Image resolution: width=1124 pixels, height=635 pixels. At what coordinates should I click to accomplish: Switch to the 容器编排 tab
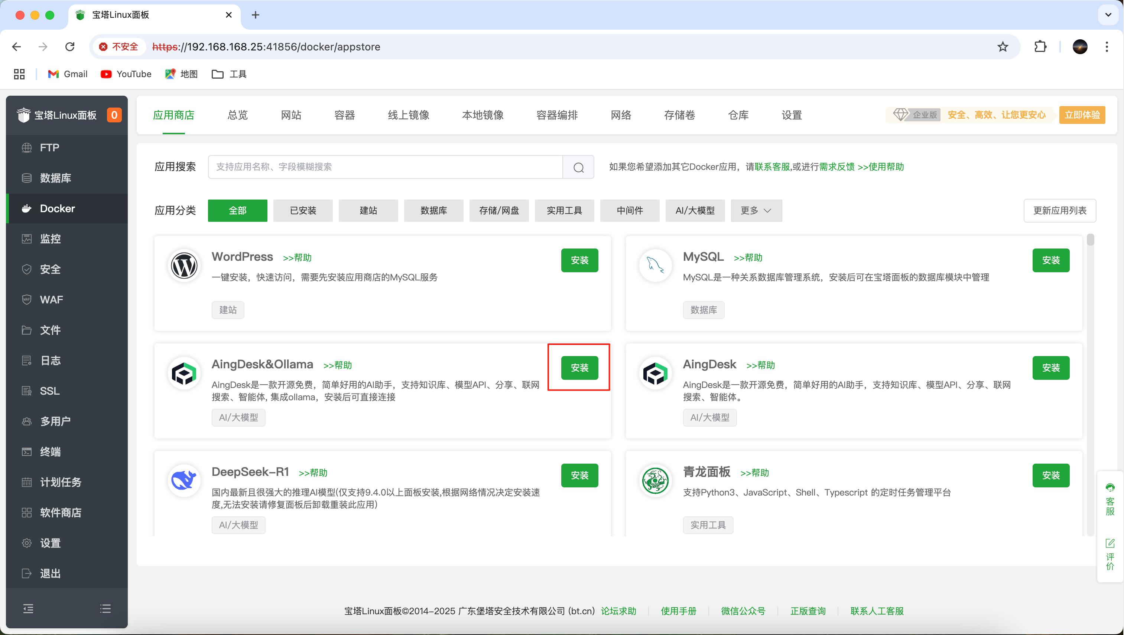tap(556, 115)
